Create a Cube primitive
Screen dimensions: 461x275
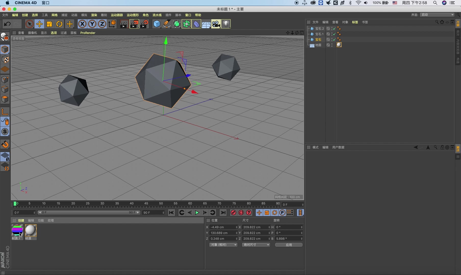pyautogui.click(x=157, y=24)
